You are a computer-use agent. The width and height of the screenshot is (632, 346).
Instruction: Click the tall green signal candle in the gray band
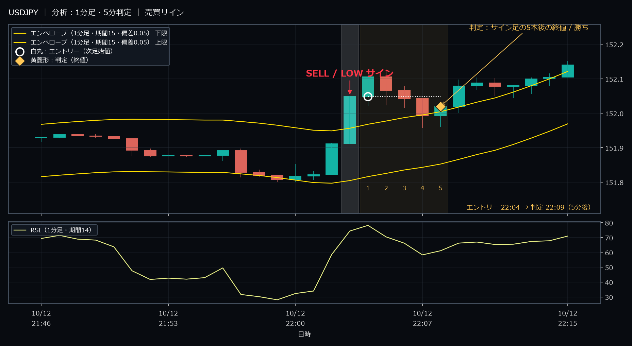tap(350, 120)
